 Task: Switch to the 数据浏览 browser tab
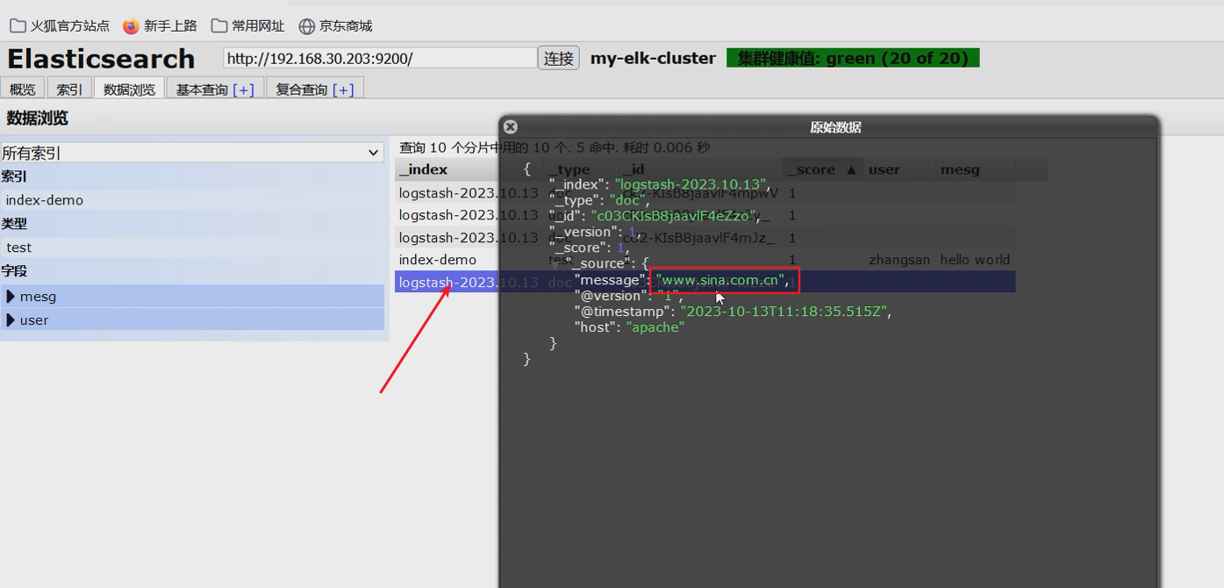tap(129, 90)
